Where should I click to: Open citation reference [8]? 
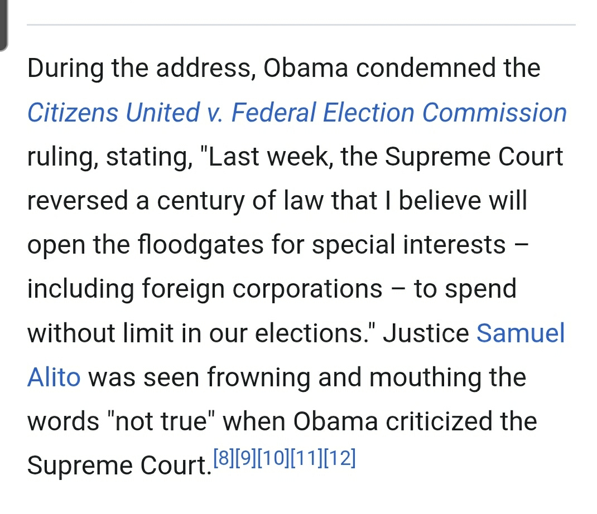pos(223,458)
